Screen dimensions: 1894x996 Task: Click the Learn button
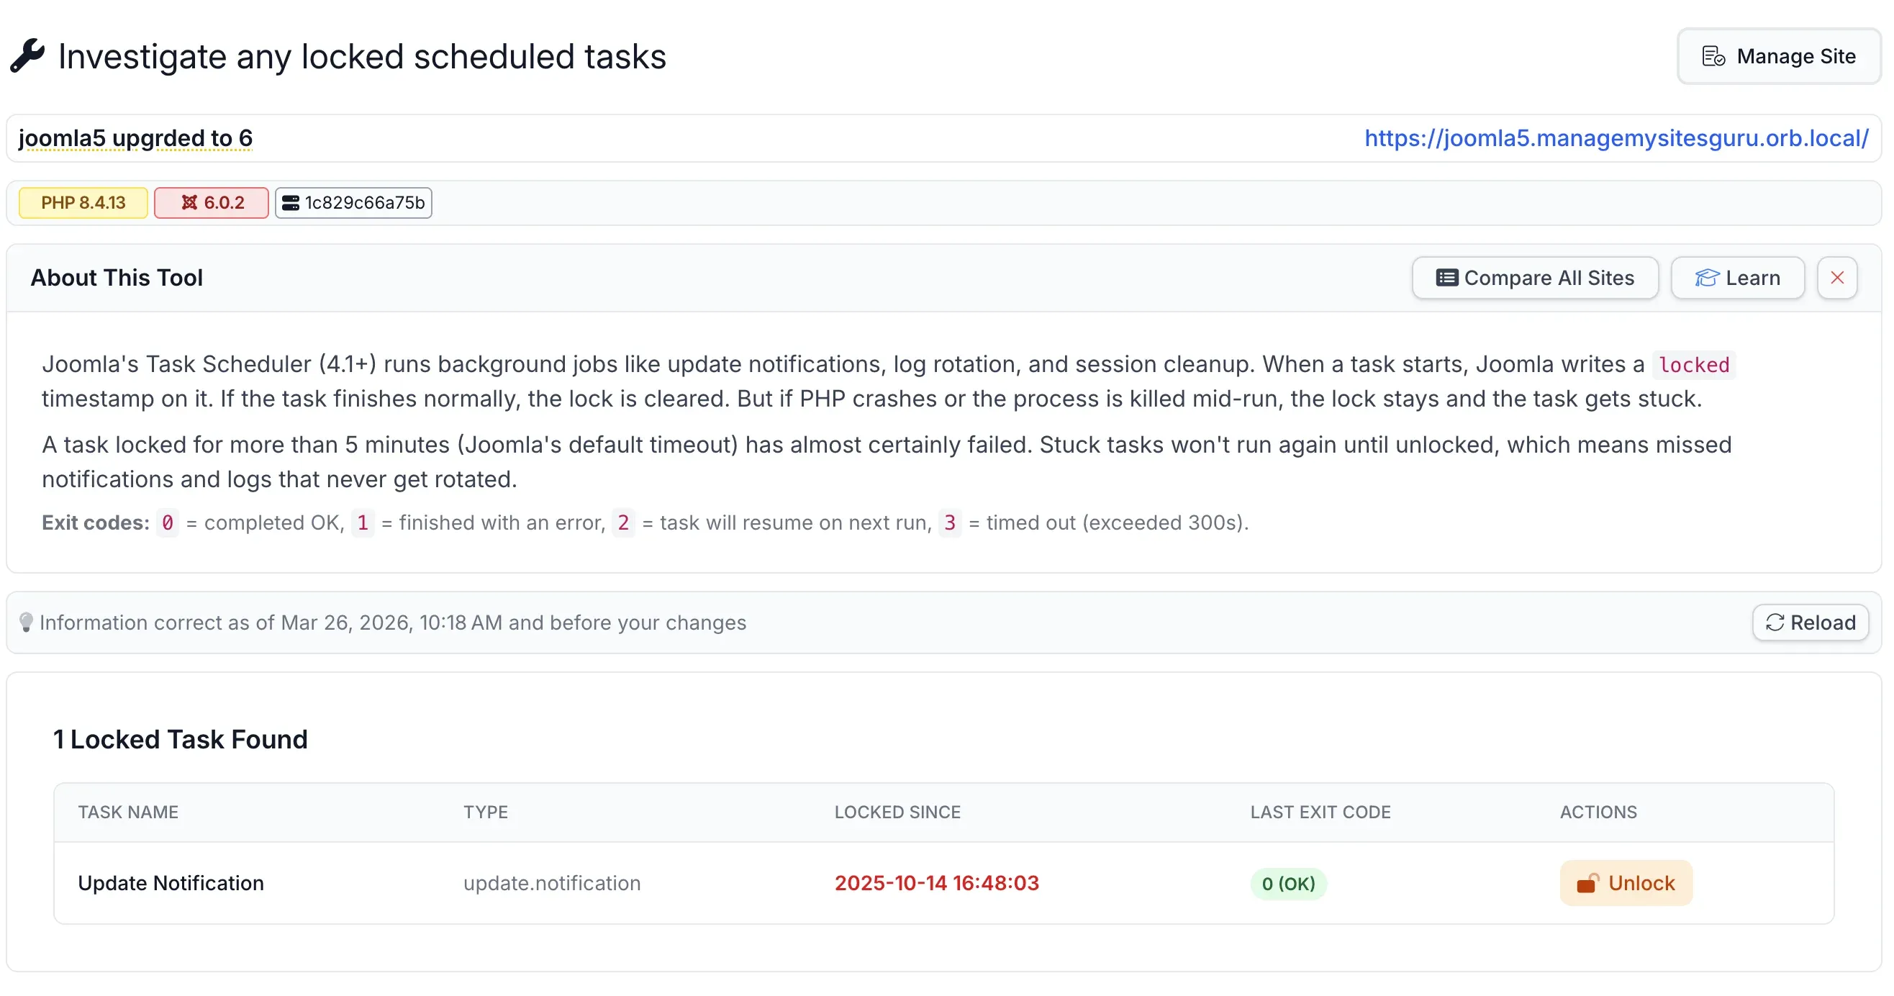tap(1737, 278)
